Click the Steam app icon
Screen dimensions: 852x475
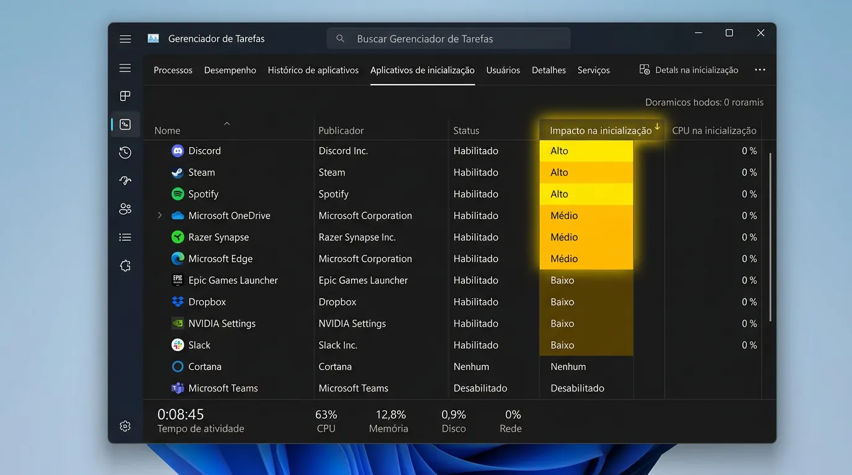coord(178,173)
